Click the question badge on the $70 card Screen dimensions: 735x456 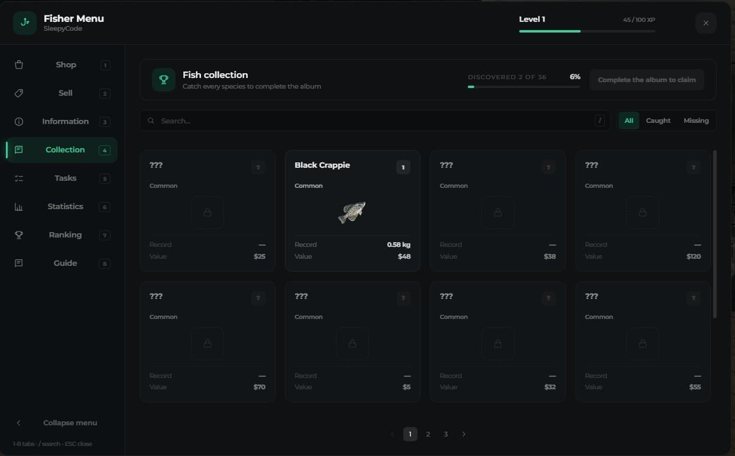coord(258,299)
